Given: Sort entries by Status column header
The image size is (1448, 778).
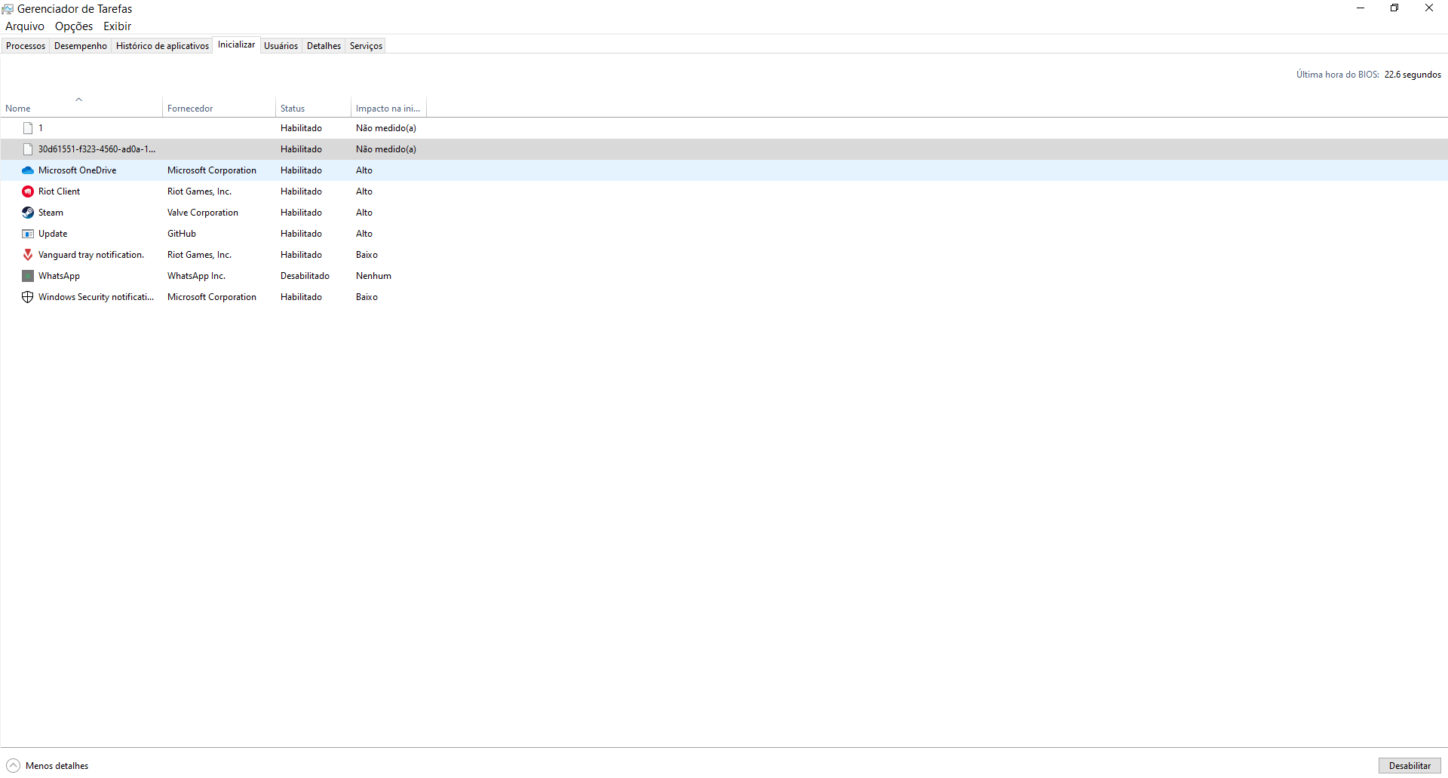Looking at the screenshot, I should coord(293,109).
